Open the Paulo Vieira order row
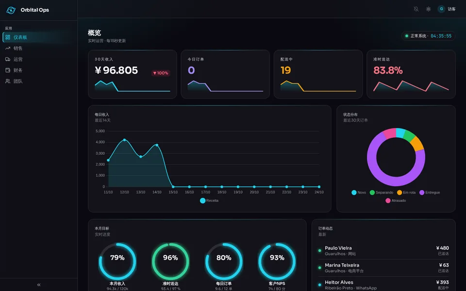 tap(383, 251)
